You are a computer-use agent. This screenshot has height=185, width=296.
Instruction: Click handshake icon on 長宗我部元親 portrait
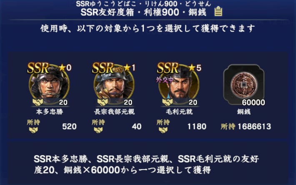(x=103, y=102)
